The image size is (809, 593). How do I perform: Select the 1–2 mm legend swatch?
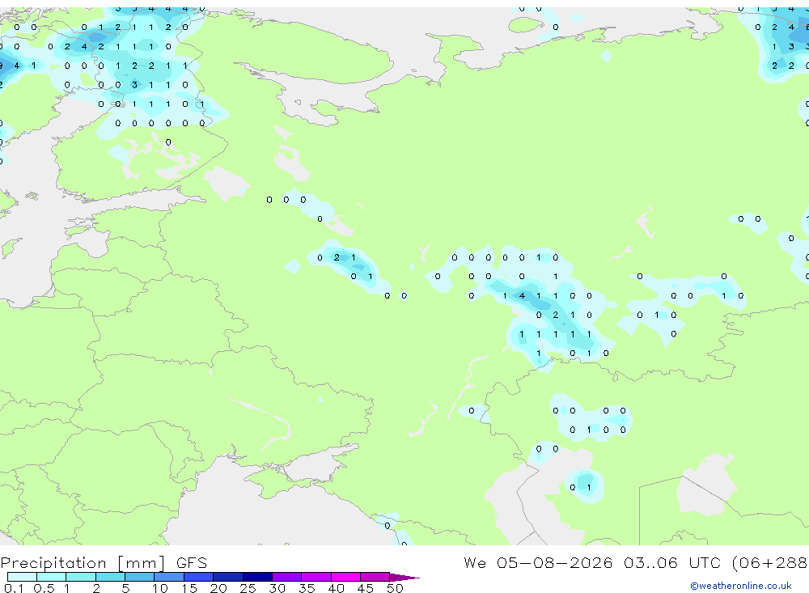80,577
